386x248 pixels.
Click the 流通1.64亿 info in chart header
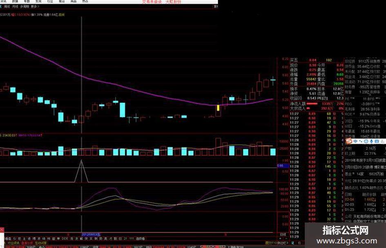[x=51, y=15]
